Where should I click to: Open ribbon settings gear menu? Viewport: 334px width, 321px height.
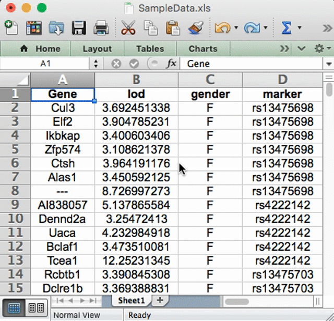(323, 48)
